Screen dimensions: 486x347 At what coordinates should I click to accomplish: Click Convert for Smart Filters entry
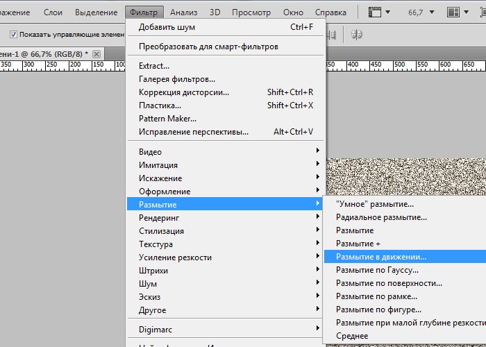208,46
